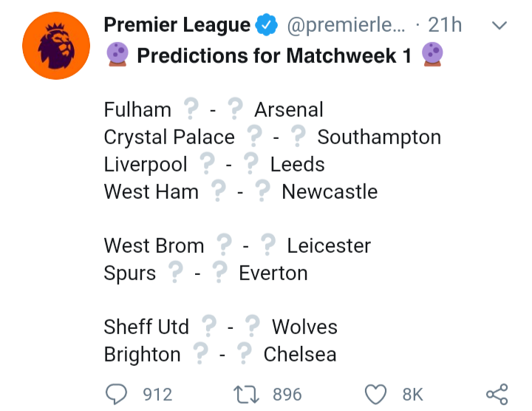Click the blue verified badge
Image resolution: width=532 pixels, height=411 pixels.
point(267,26)
